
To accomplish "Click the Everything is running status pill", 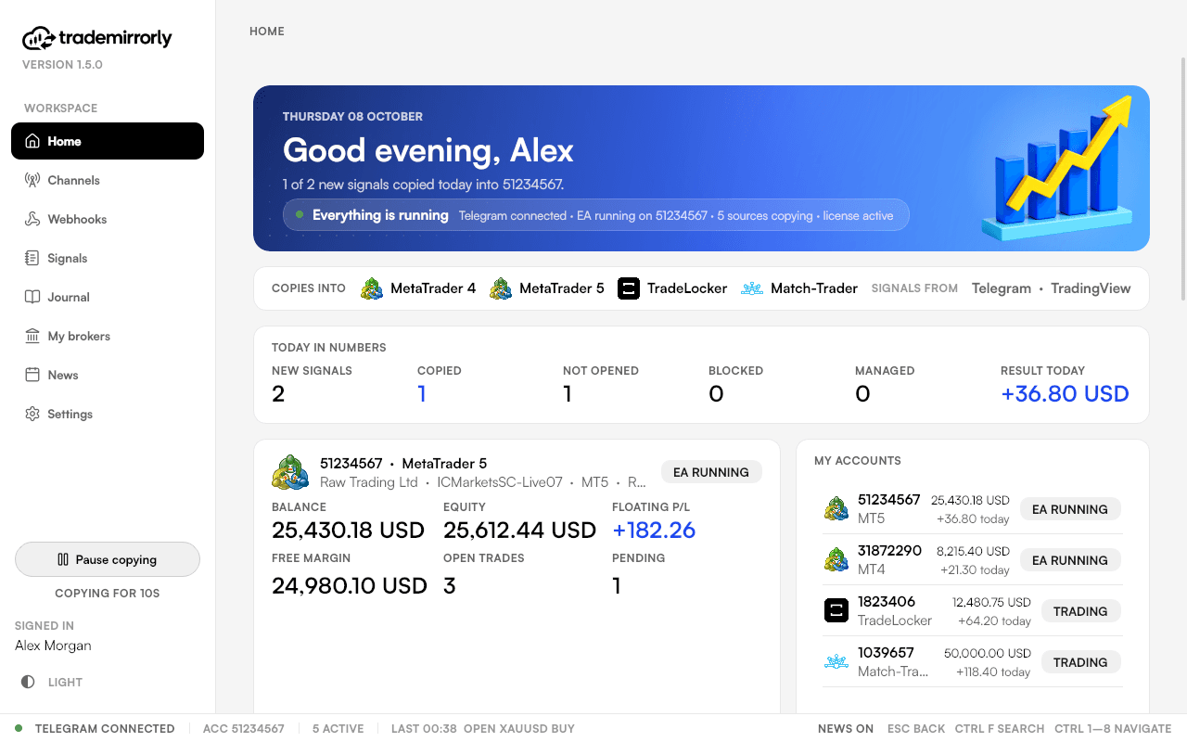I will 595,215.
